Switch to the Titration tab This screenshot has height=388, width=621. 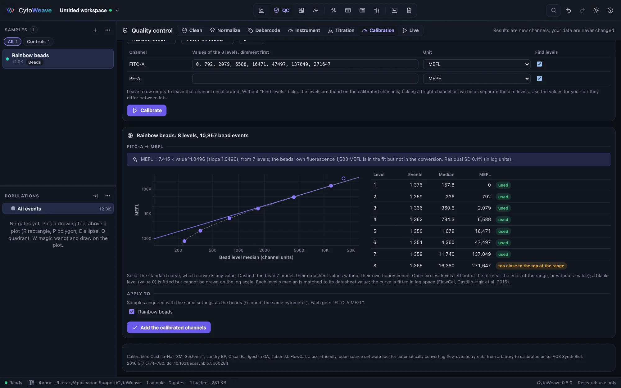click(x=341, y=30)
